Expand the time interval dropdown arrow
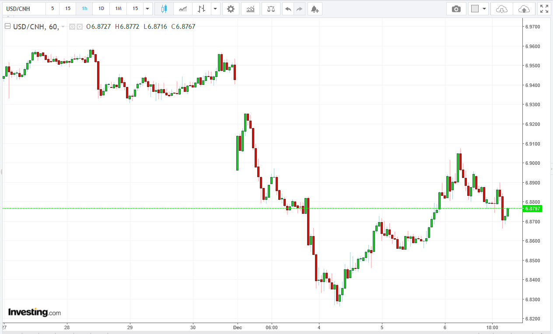 click(x=148, y=9)
